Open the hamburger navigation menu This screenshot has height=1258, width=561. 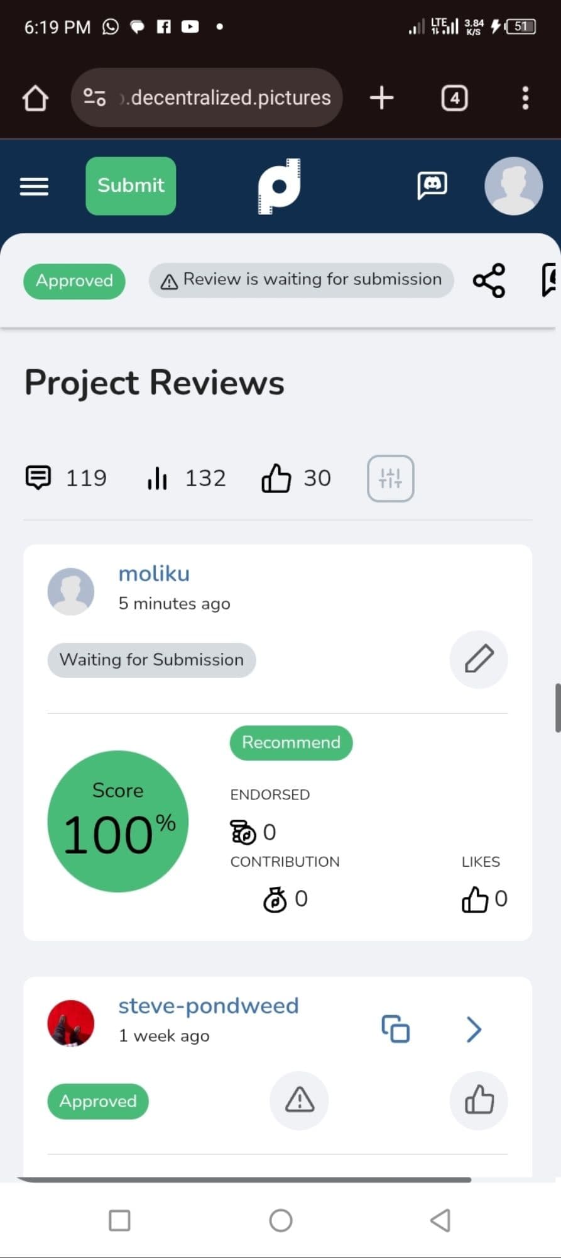[34, 186]
